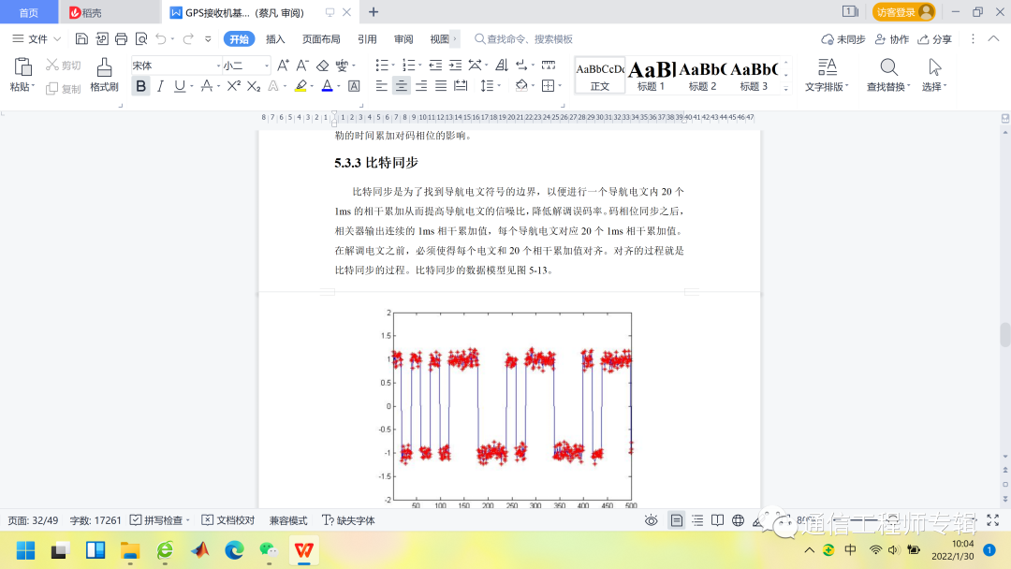Click decrease indent icon

435,66
